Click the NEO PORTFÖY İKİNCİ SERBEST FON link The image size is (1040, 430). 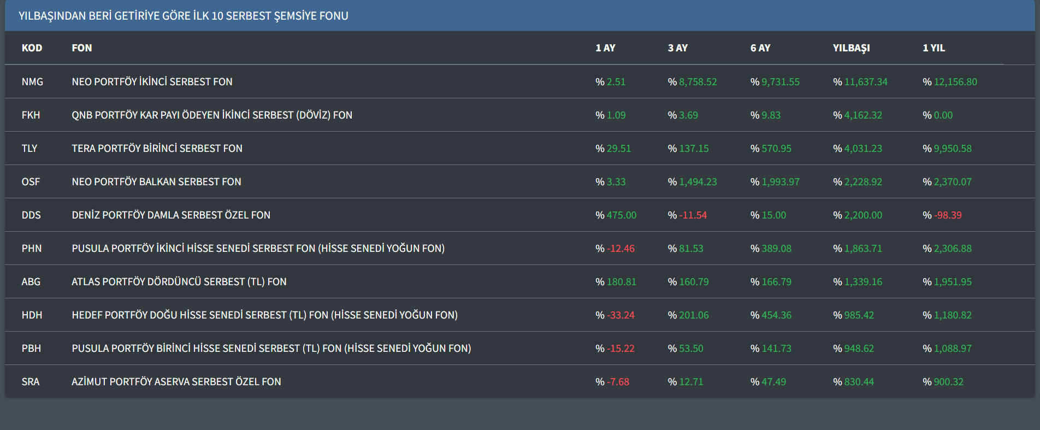pos(152,82)
